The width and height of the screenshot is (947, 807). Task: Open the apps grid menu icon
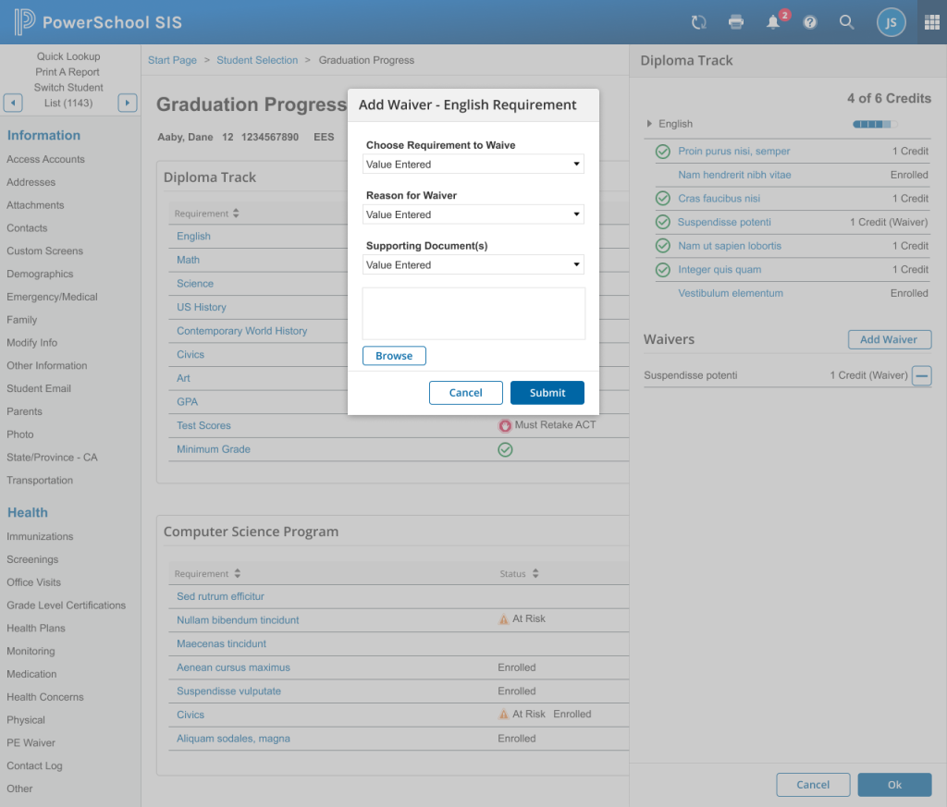tap(931, 22)
